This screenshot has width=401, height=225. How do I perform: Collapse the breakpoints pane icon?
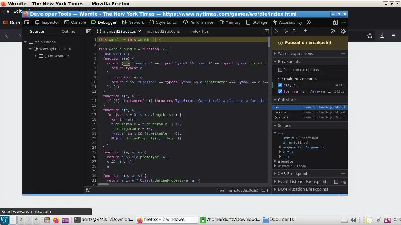(x=267, y=31)
